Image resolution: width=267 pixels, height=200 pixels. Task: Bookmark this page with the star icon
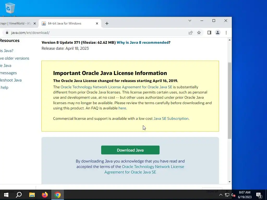(199, 33)
